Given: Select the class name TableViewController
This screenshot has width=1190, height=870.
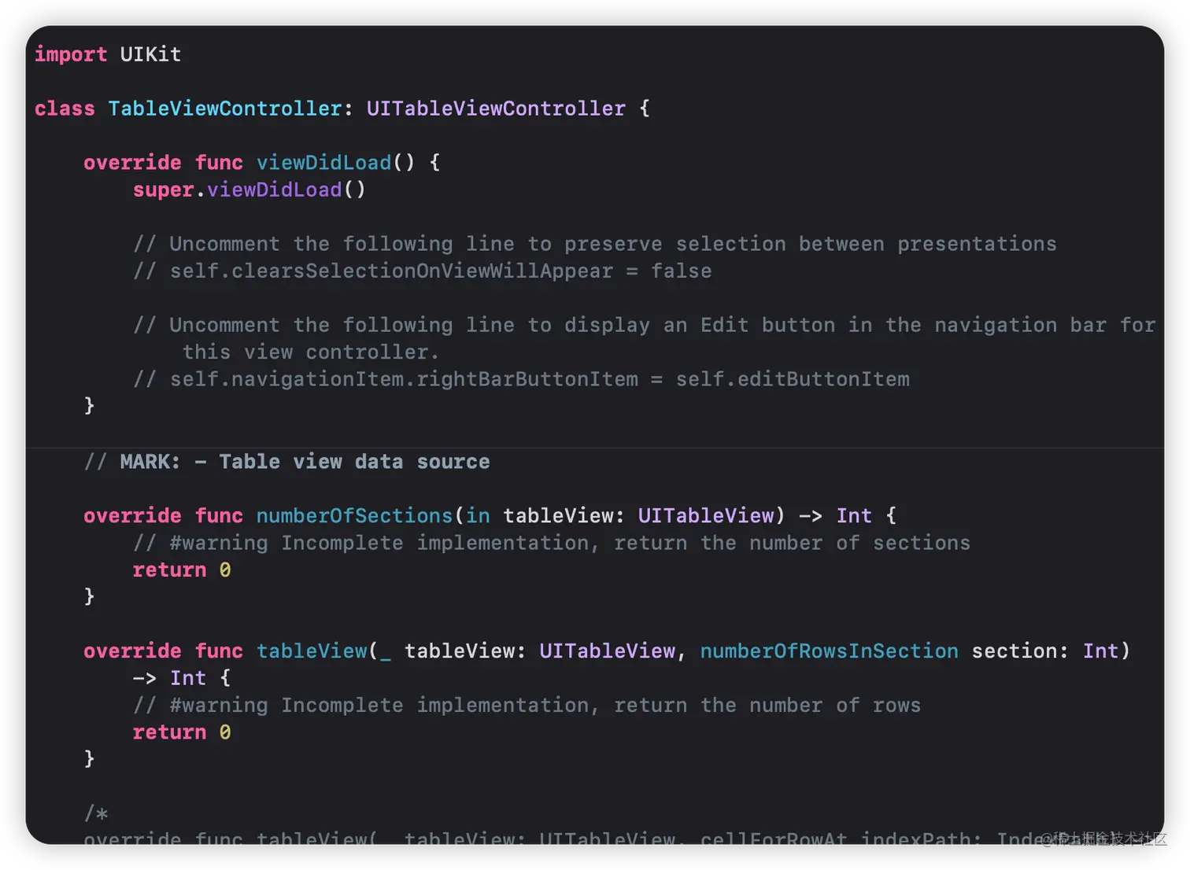Looking at the screenshot, I should point(225,109).
